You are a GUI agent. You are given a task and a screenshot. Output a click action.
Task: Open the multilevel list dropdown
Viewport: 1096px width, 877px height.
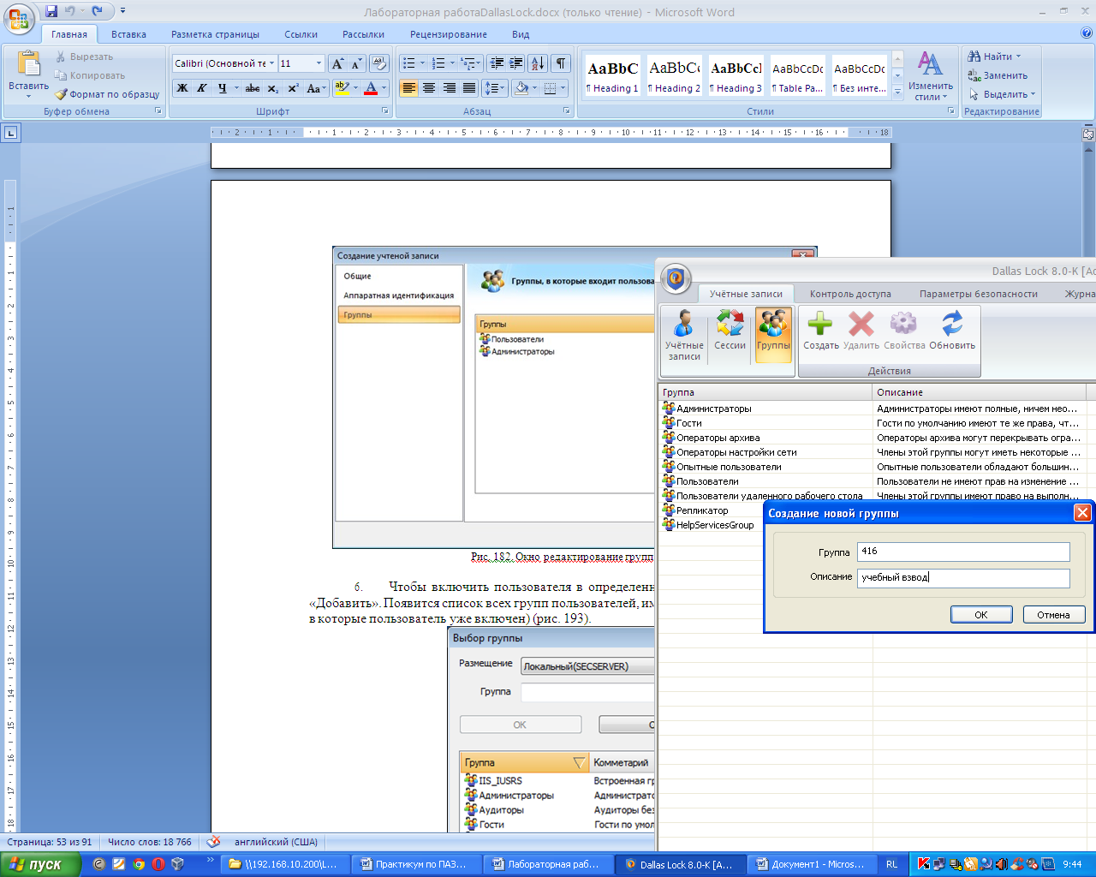[x=471, y=63]
